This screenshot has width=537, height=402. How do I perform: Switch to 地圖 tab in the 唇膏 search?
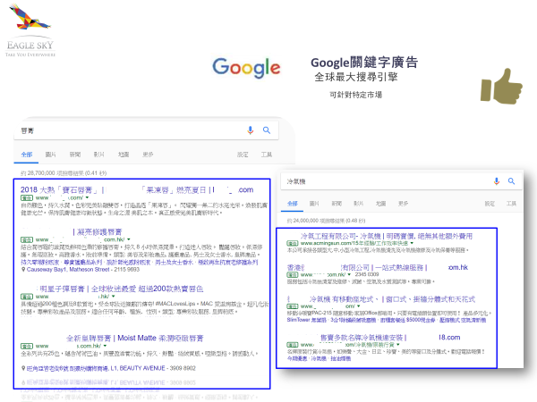tap(124, 155)
